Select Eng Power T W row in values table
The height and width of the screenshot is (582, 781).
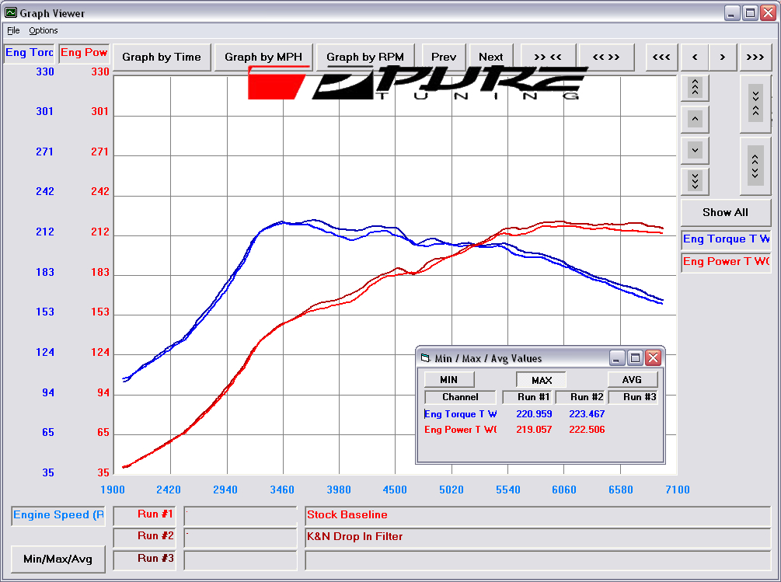point(461,429)
